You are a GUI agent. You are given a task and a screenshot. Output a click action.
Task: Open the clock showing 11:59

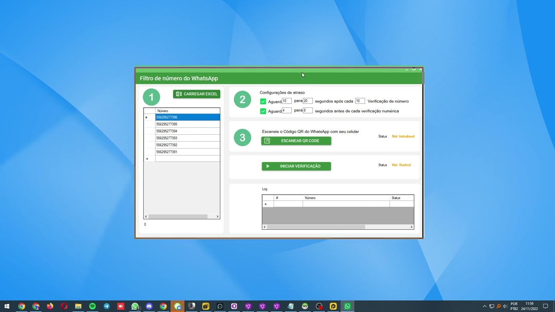[x=529, y=306]
